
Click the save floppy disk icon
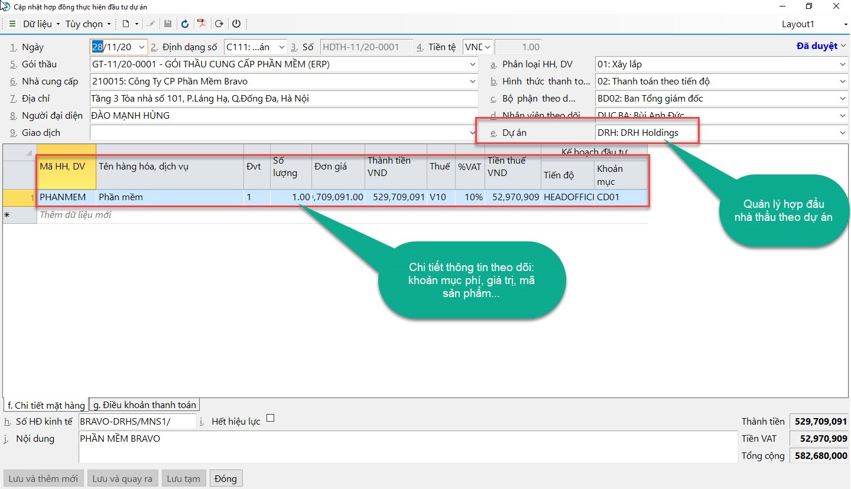tap(168, 24)
